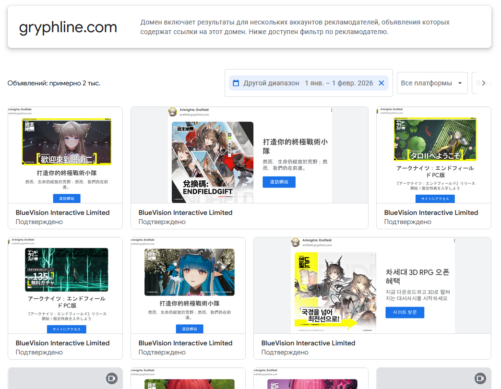Click the filter row next-arrow chevron
501x389 pixels.
click(483, 83)
